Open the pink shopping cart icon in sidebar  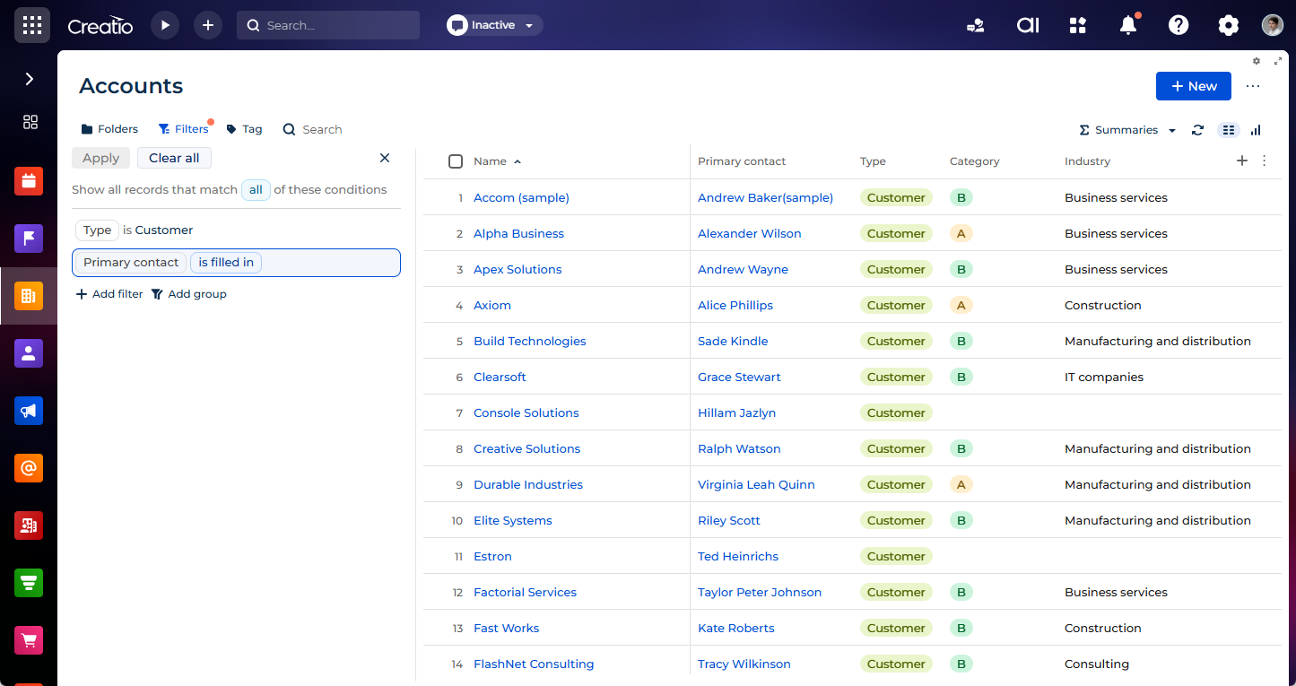[29, 640]
